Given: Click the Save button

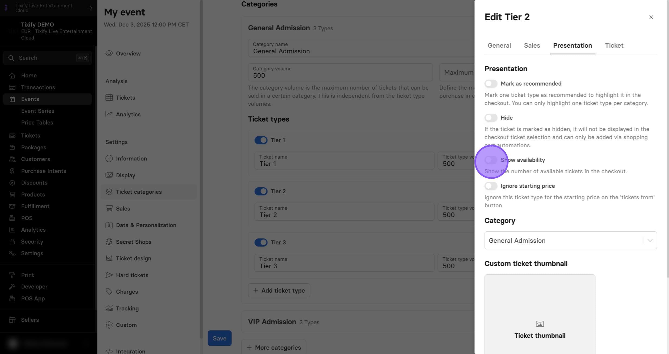Looking at the screenshot, I should [x=219, y=338].
